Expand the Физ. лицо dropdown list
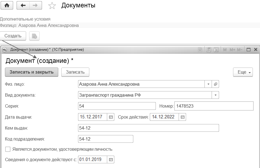Image resolution: width=260 pixels, height=168 pixels. point(208,84)
